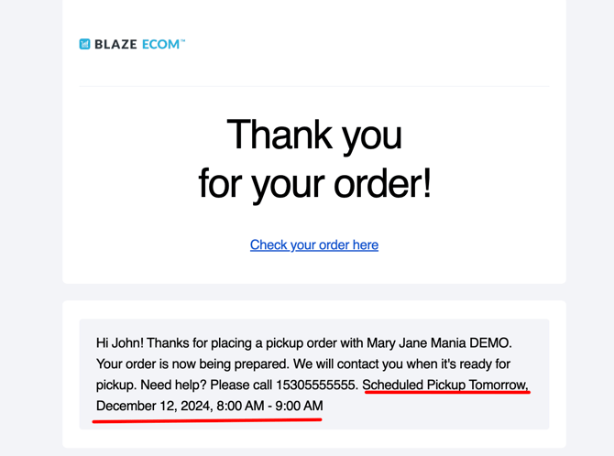
Task: Click the "Scheduled Pickup Tomorrow" text
Action: 445,385
